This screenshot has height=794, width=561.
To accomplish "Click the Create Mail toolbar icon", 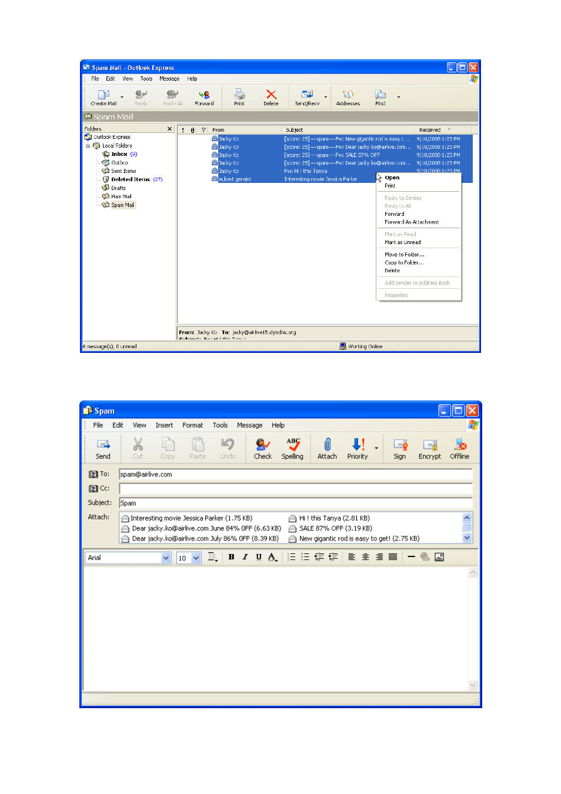I will (x=103, y=94).
